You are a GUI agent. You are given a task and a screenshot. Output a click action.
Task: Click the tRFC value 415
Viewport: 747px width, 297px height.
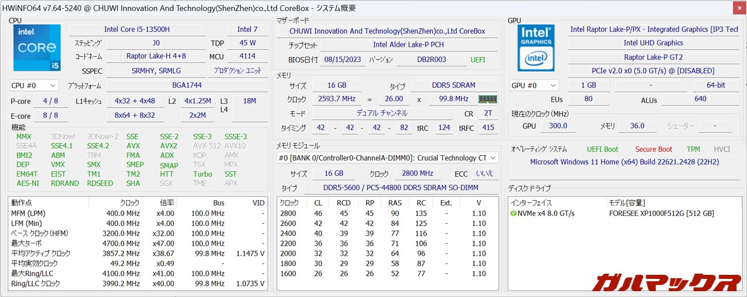(x=488, y=127)
